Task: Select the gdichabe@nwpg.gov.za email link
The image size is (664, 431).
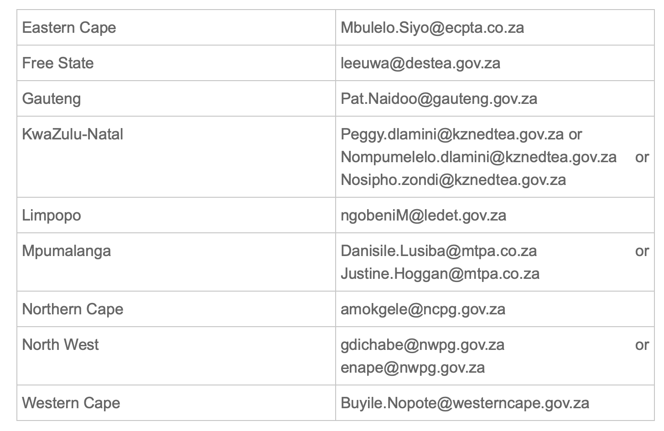Action: 422,345
